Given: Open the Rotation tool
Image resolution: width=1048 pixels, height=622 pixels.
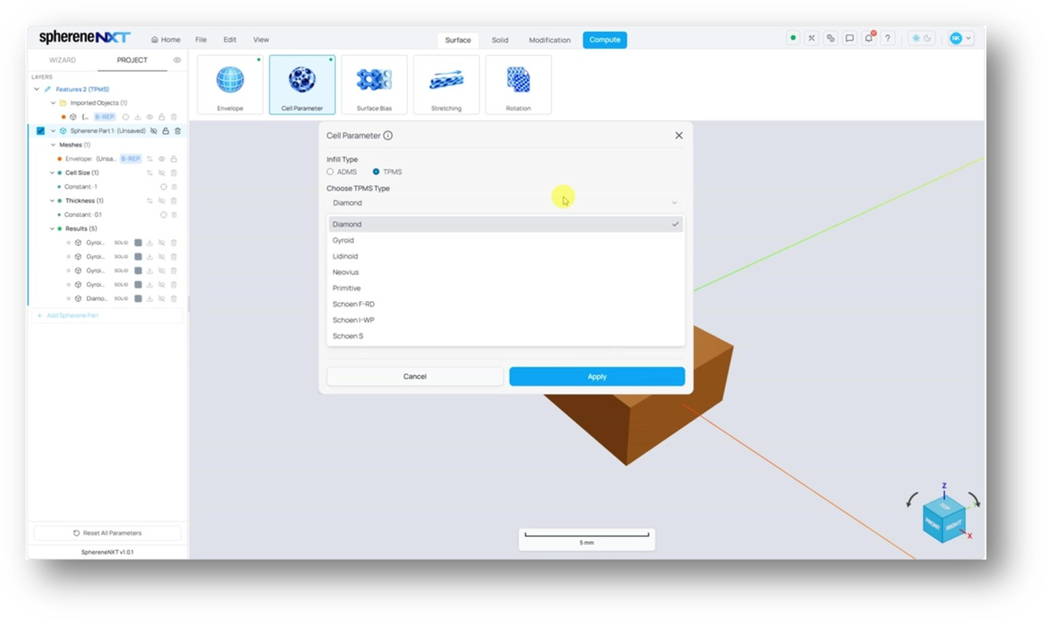Looking at the screenshot, I should [x=518, y=84].
